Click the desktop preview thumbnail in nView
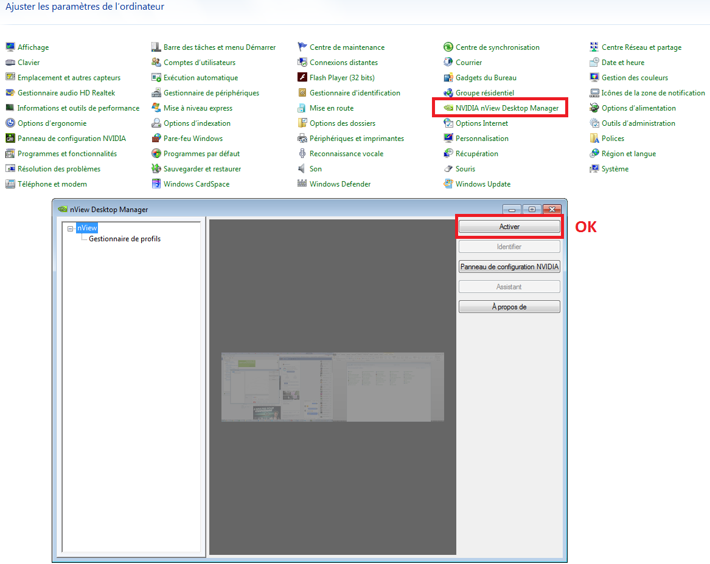 coord(332,387)
